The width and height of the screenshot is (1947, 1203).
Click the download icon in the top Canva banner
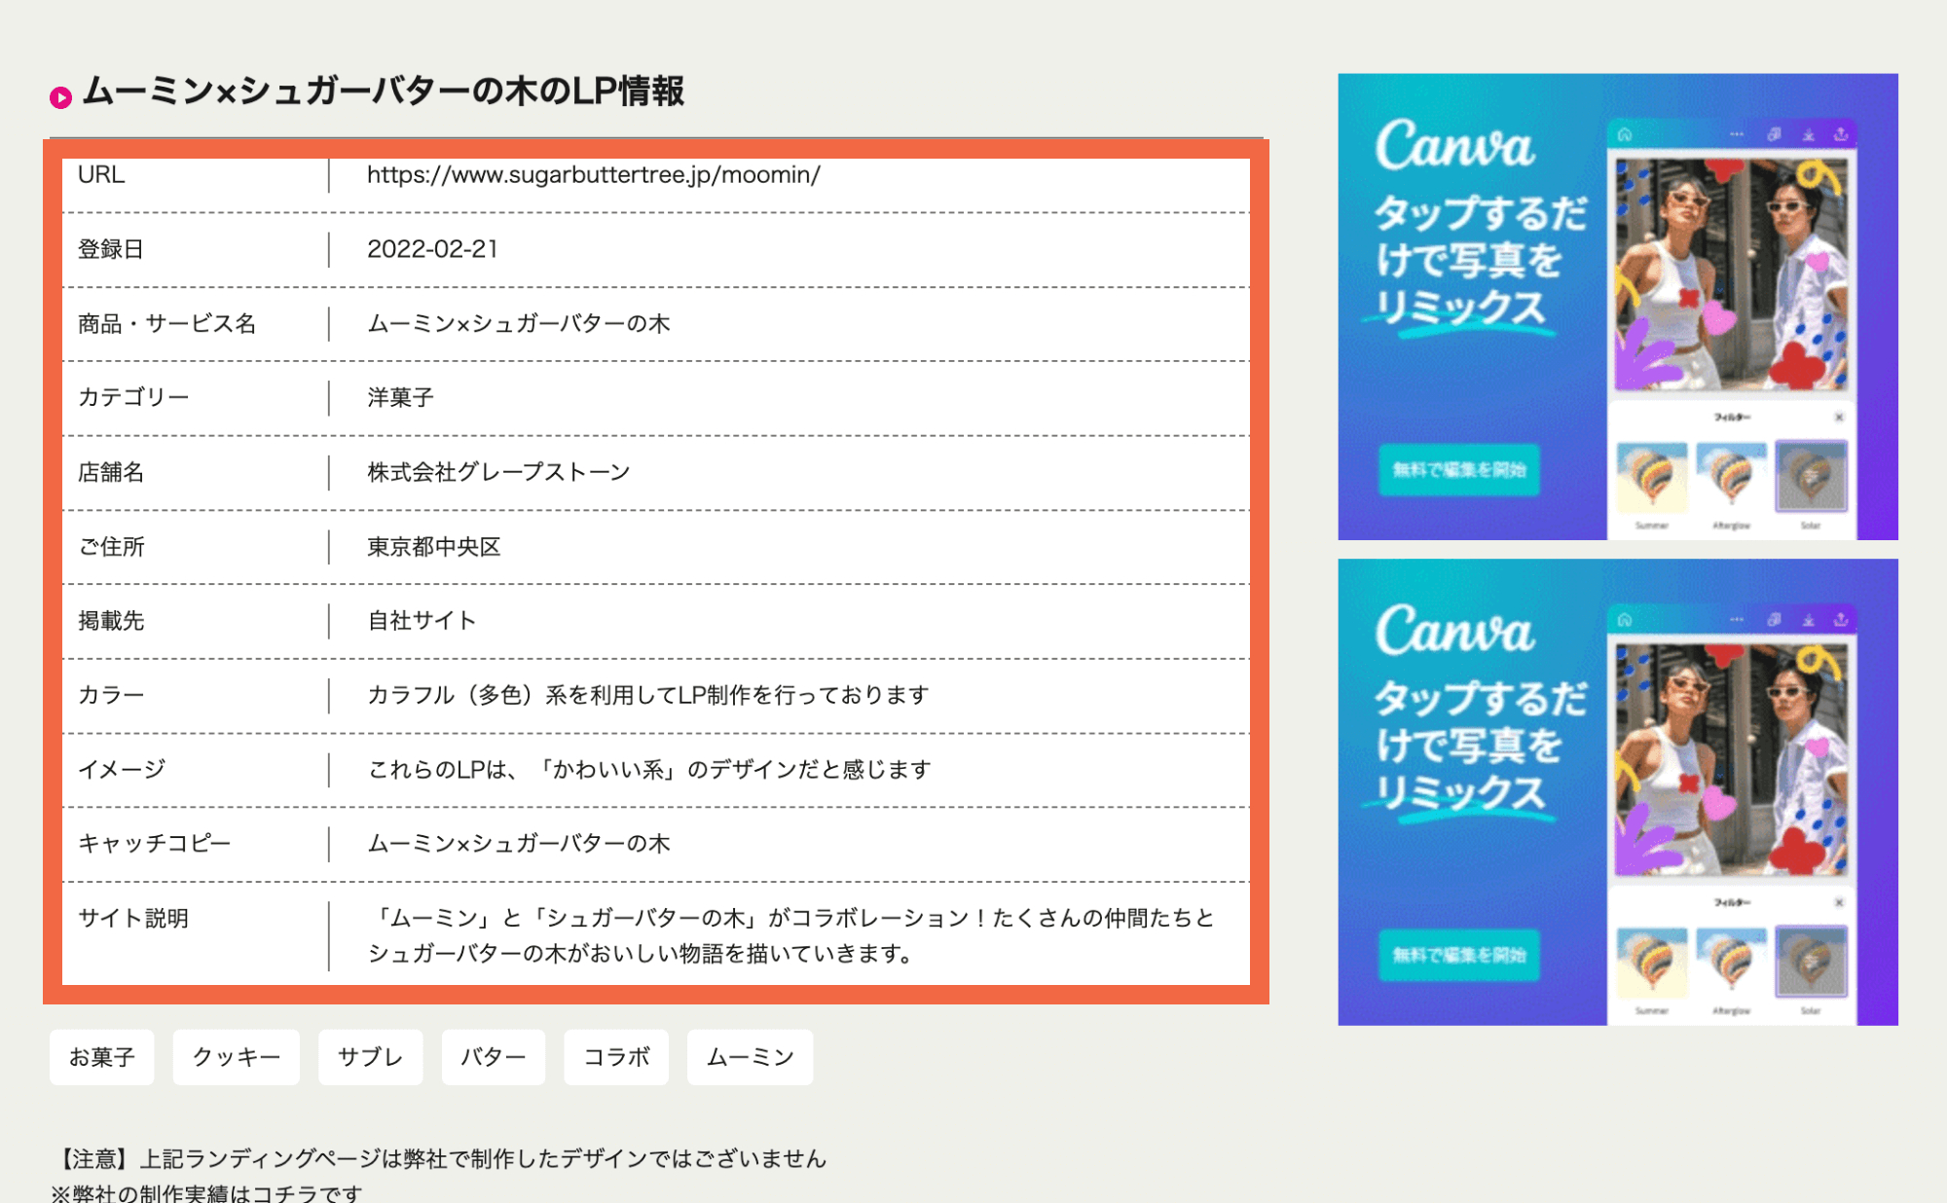[1809, 135]
